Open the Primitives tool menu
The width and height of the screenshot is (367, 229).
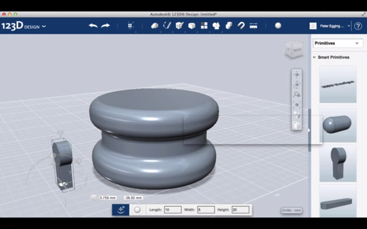155,25
